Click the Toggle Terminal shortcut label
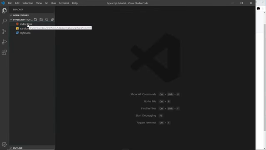The height and width of the screenshot is (150, 266). tap(146, 122)
